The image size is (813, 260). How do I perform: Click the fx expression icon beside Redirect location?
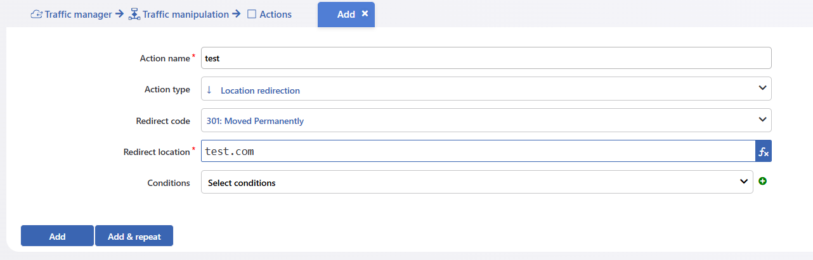click(764, 152)
